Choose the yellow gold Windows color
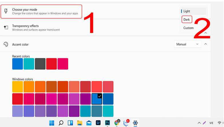Viewport: 224px width, 127px height. 17,87
